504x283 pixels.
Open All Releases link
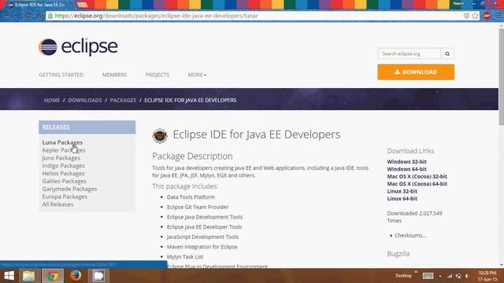click(x=57, y=204)
